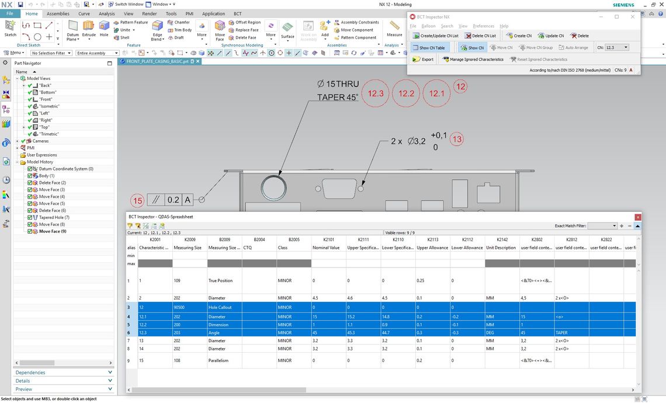Open the Switch Window button
Screen dimensions: 666x403
point(126,4)
